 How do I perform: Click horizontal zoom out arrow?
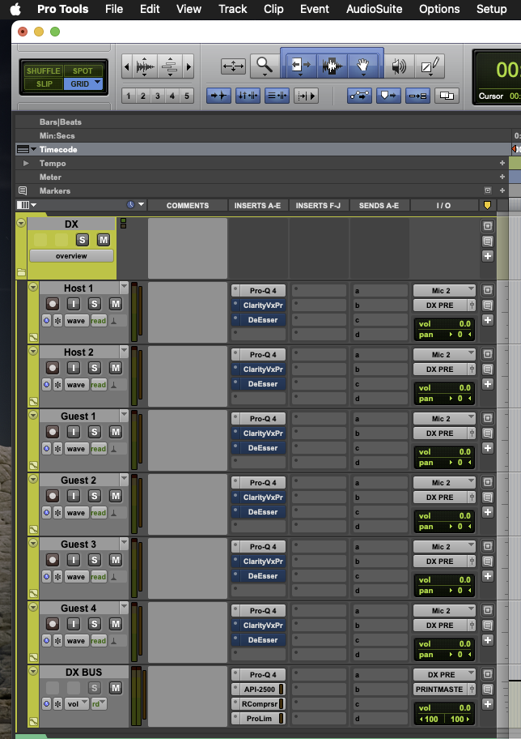pyautogui.click(x=126, y=67)
